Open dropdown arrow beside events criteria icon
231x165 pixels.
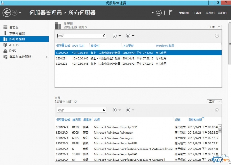pyautogui.click(x=120, y=110)
